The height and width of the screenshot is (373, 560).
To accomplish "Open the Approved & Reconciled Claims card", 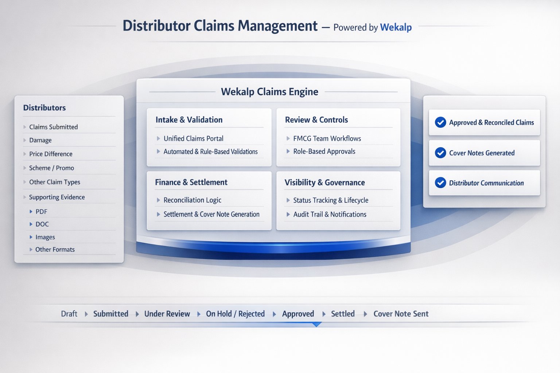I will pyautogui.click(x=484, y=122).
